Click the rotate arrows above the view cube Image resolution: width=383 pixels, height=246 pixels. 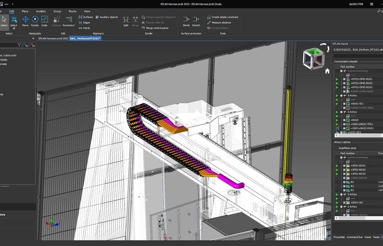coord(325,48)
